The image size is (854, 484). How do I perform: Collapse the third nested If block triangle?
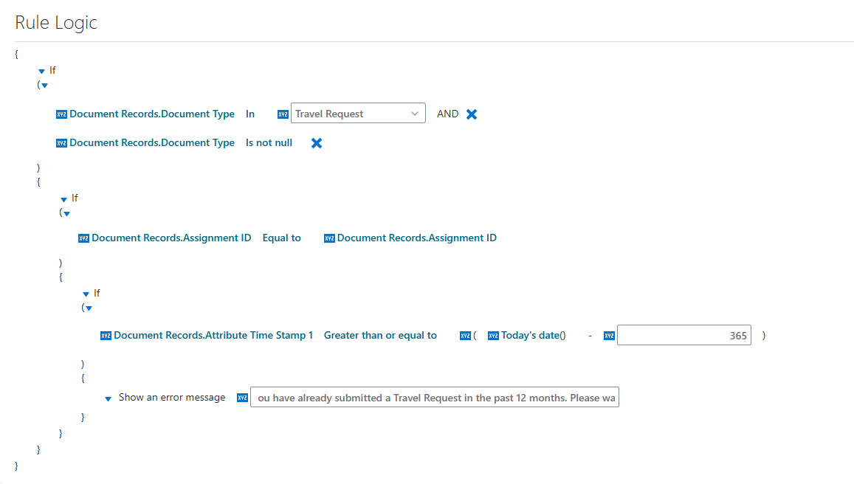(x=86, y=294)
